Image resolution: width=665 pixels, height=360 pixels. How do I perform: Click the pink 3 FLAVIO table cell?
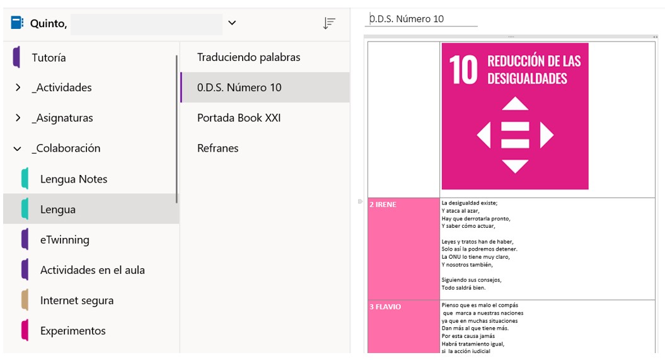pos(404,327)
